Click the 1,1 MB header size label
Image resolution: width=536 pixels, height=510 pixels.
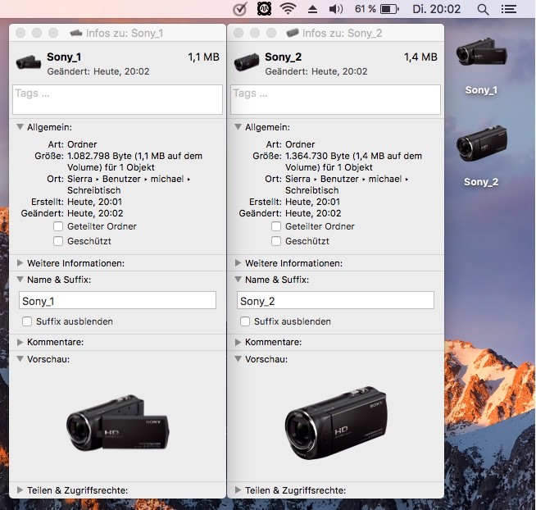tap(204, 57)
